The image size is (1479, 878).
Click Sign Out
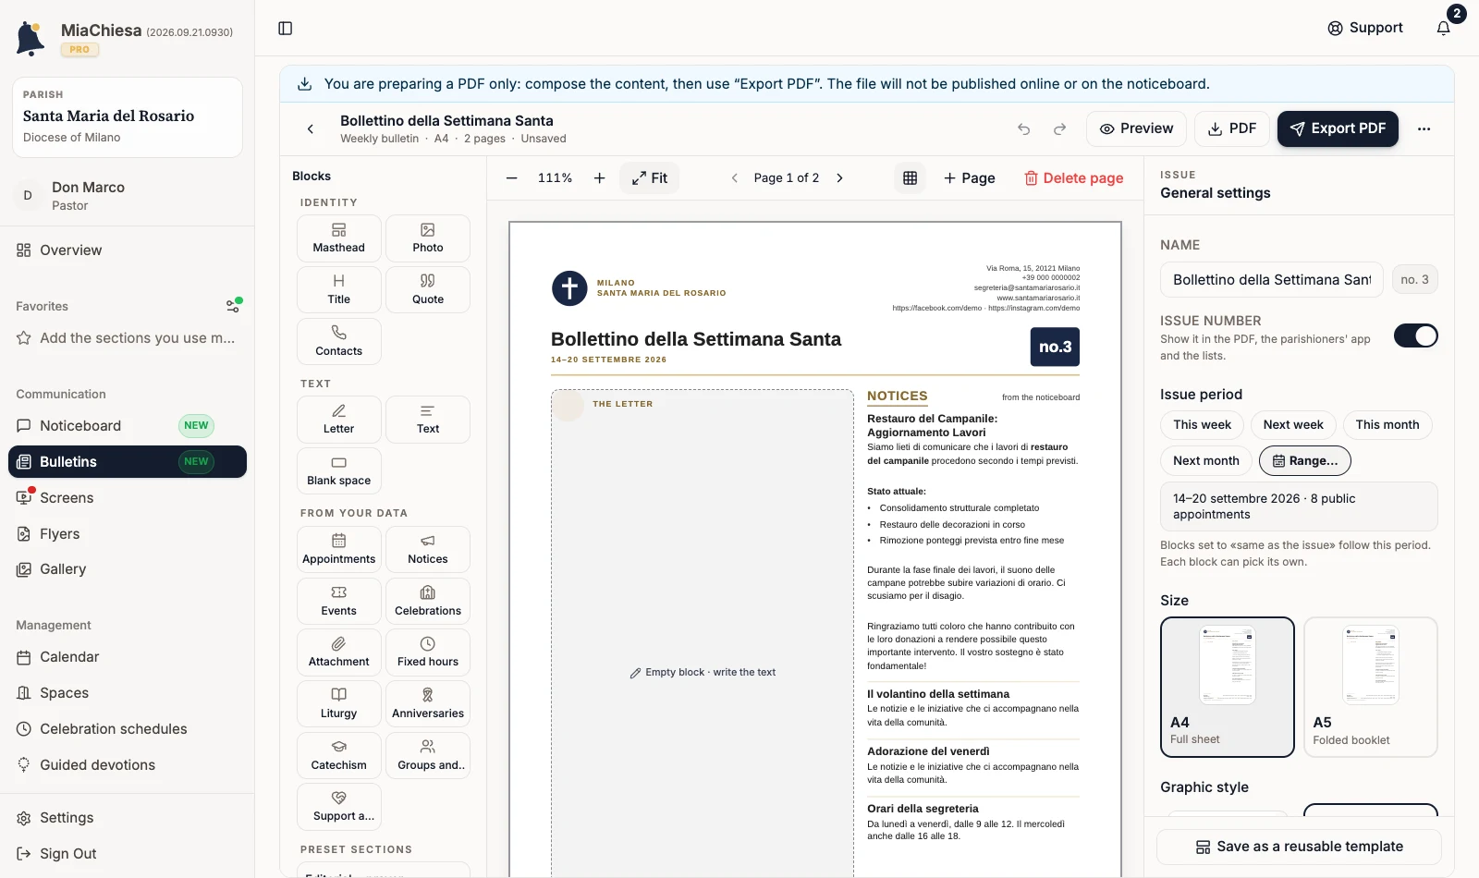pos(128,854)
